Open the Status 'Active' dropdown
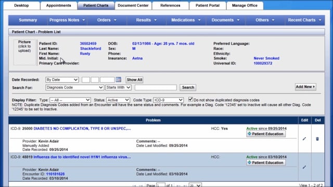Image resolution: width=333 pixels, height=187 pixels. [x=118, y=100]
